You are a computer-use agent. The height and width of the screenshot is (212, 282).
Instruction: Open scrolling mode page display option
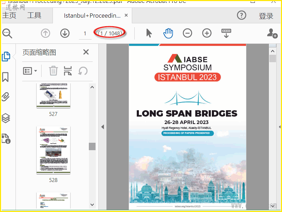pyautogui.click(x=226, y=33)
